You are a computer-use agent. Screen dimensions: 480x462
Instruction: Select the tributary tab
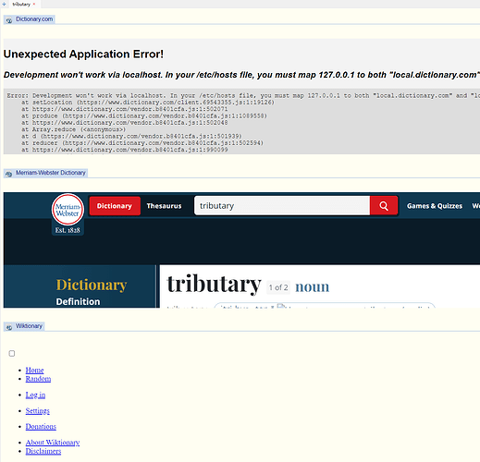(x=21, y=4)
